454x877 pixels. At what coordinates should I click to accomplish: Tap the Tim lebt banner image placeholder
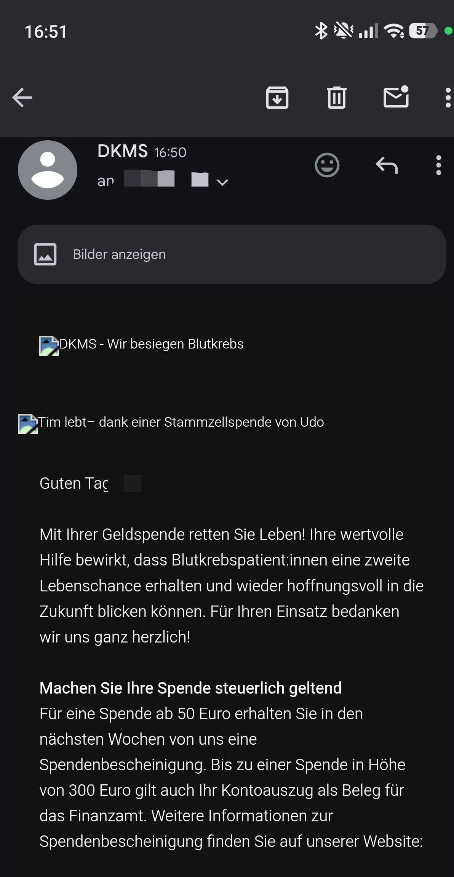point(28,424)
